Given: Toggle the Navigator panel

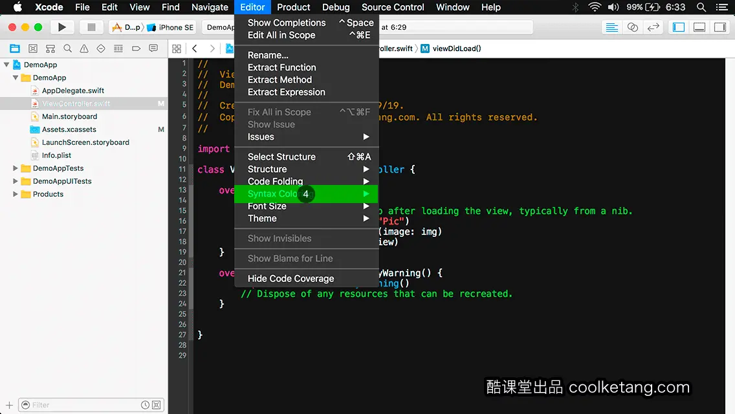Looking at the screenshot, I should pos(679,27).
